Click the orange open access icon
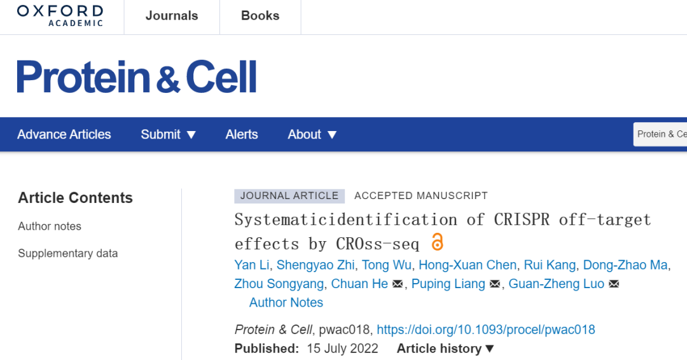 pos(437,242)
